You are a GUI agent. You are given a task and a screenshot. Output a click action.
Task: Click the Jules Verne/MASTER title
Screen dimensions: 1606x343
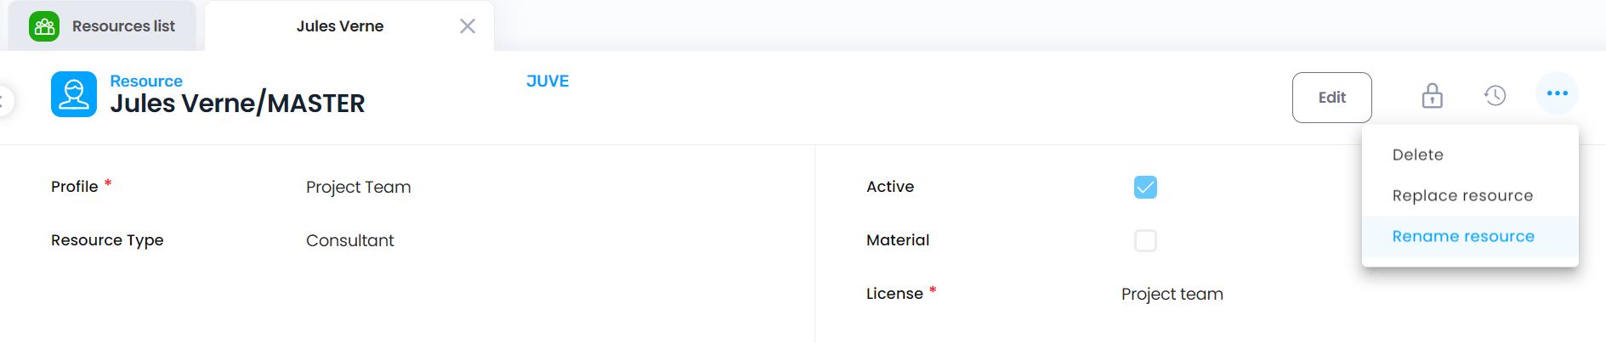click(237, 104)
